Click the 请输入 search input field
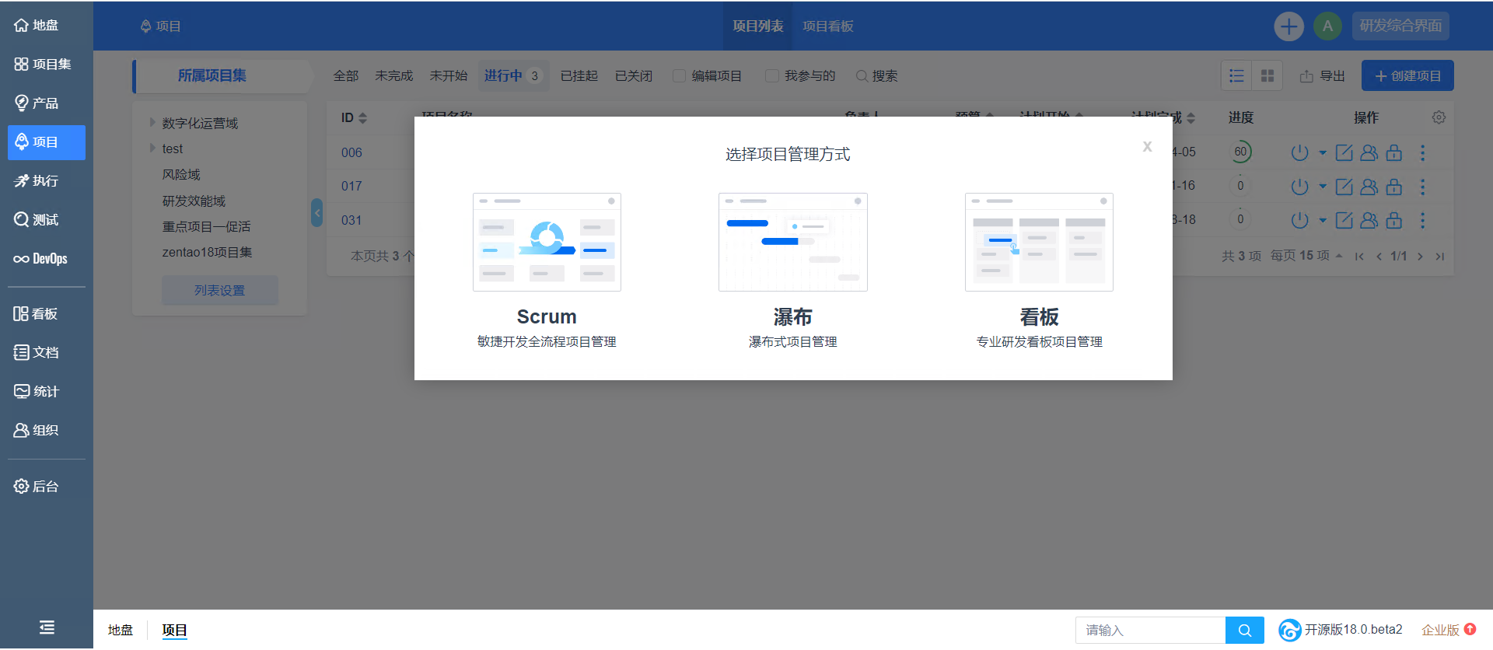Viewport: 1493px width, 650px height. [x=1150, y=631]
